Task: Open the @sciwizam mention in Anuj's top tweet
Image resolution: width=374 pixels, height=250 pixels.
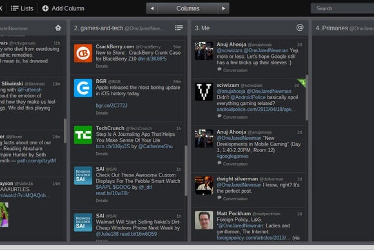Action: [x=229, y=50]
